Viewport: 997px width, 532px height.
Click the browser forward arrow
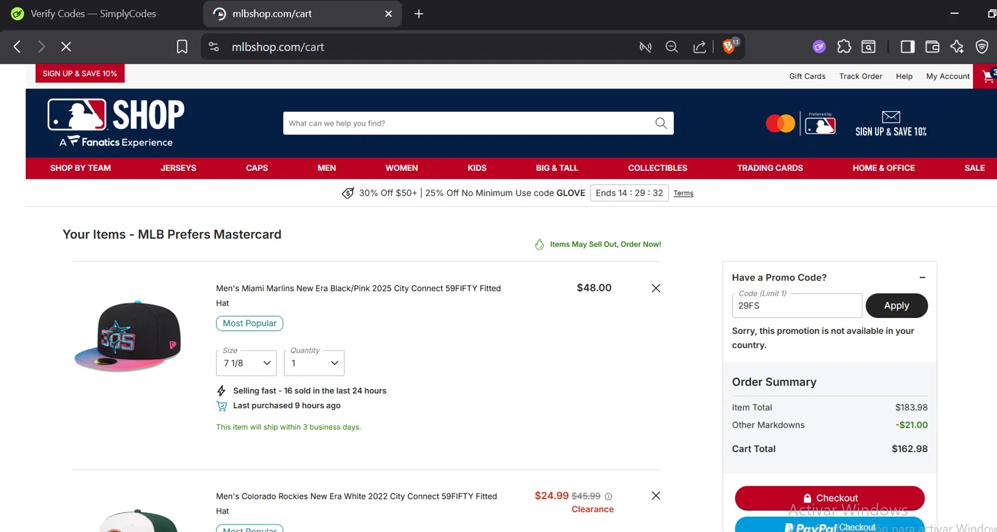tap(41, 47)
